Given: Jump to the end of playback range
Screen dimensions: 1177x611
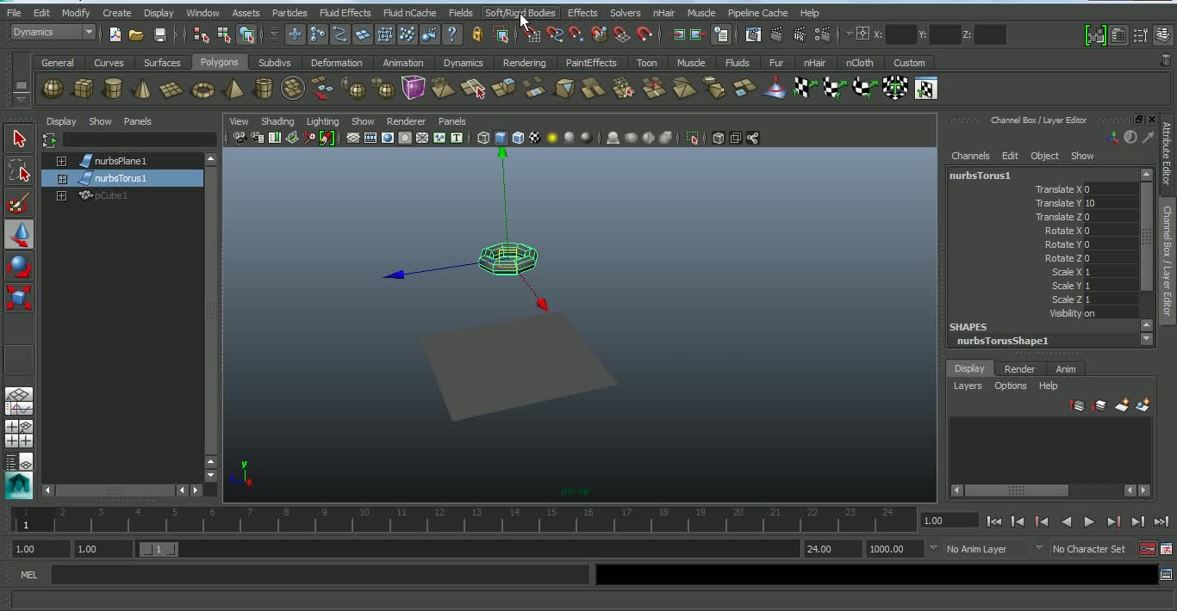Looking at the screenshot, I should tap(1161, 522).
